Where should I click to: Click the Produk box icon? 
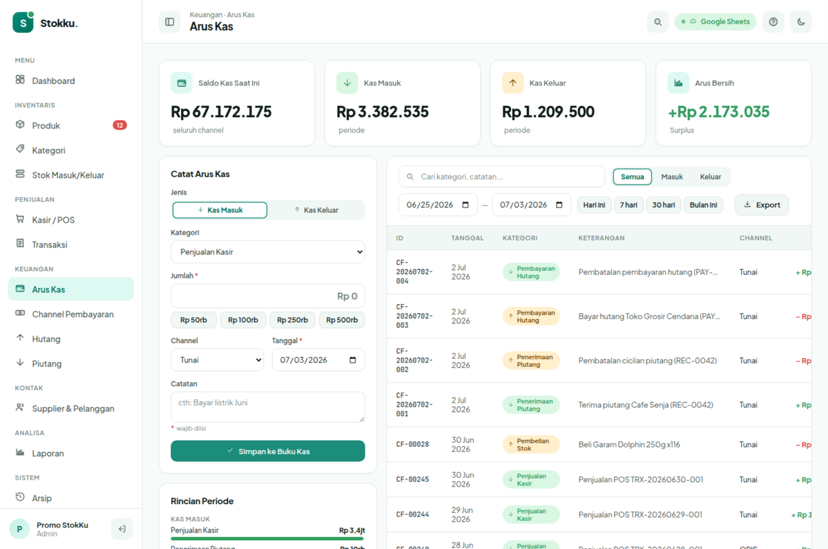pyautogui.click(x=20, y=125)
